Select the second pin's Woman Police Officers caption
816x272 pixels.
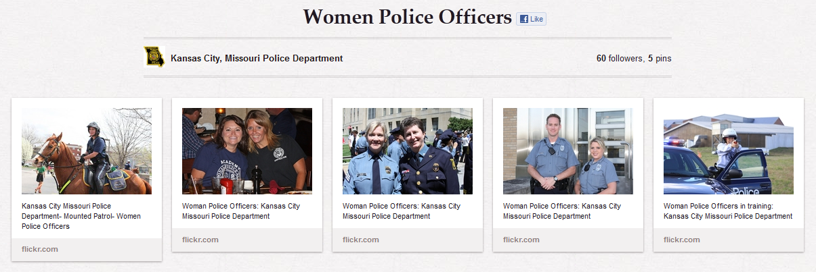tap(241, 211)
